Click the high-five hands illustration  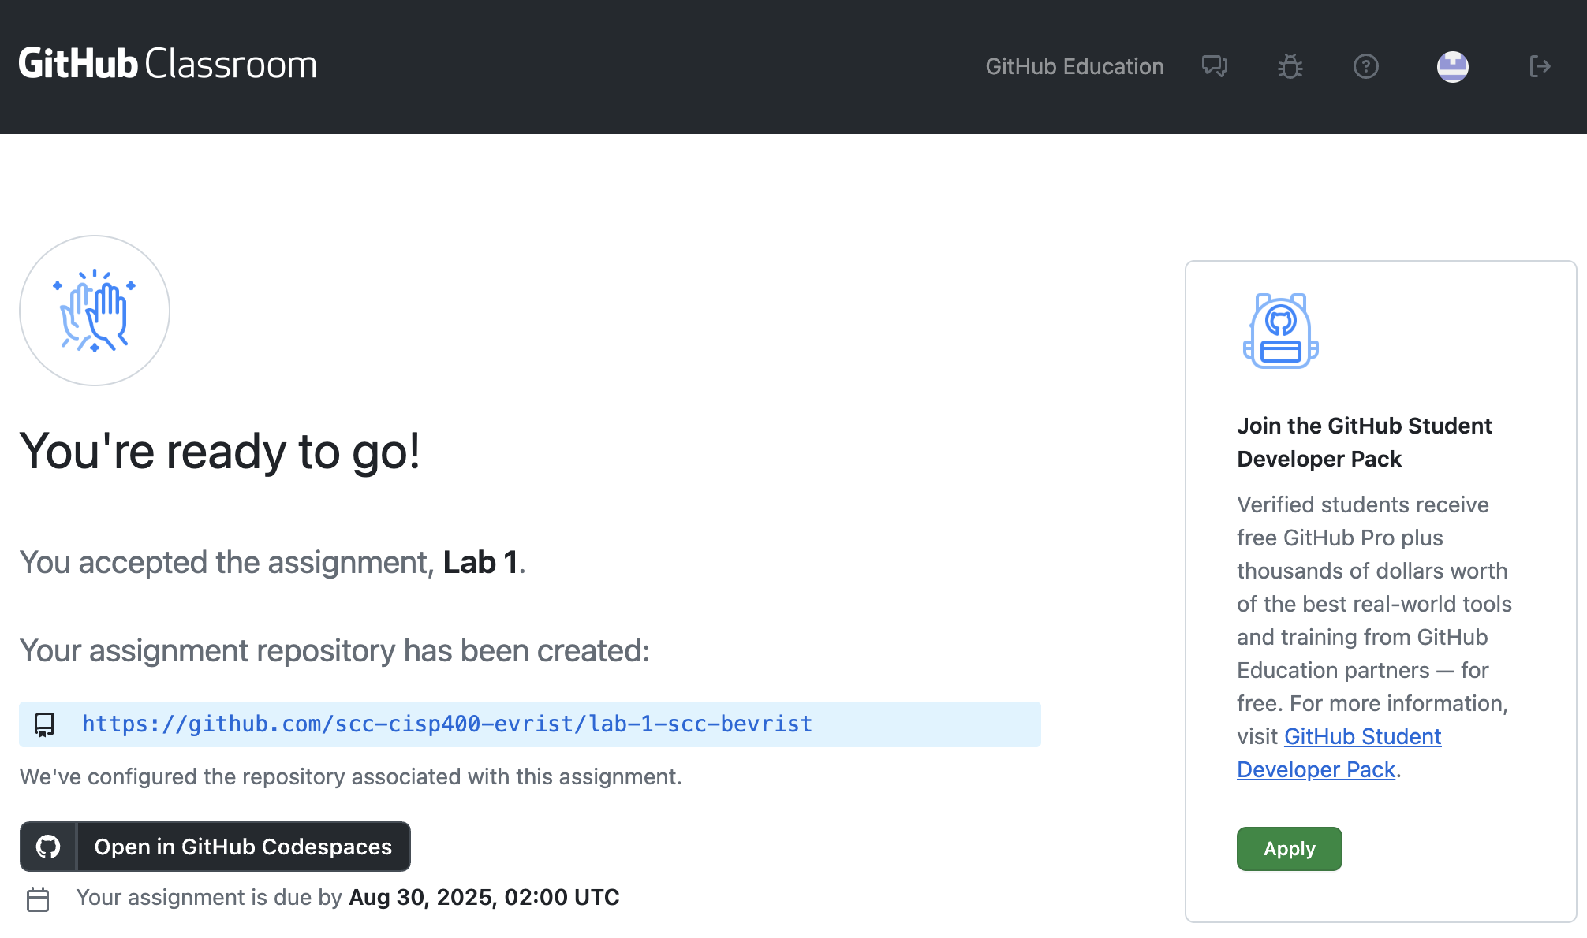95,311
